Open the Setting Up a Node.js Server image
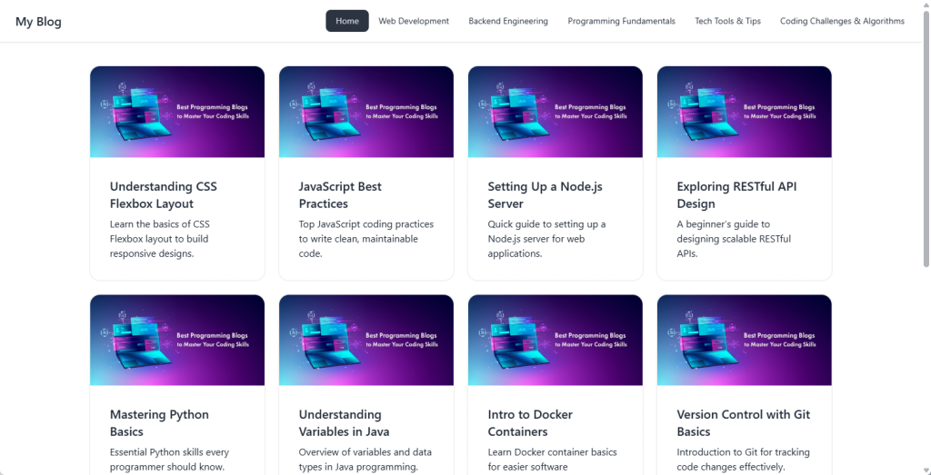This screenshot has height=475, width=931. 556,112
